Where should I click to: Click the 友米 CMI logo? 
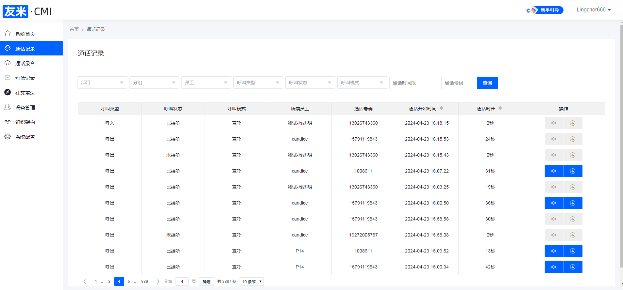[27, 11]
